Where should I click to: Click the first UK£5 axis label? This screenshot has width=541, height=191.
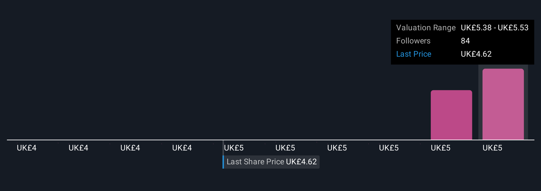(x=234, y=148)
